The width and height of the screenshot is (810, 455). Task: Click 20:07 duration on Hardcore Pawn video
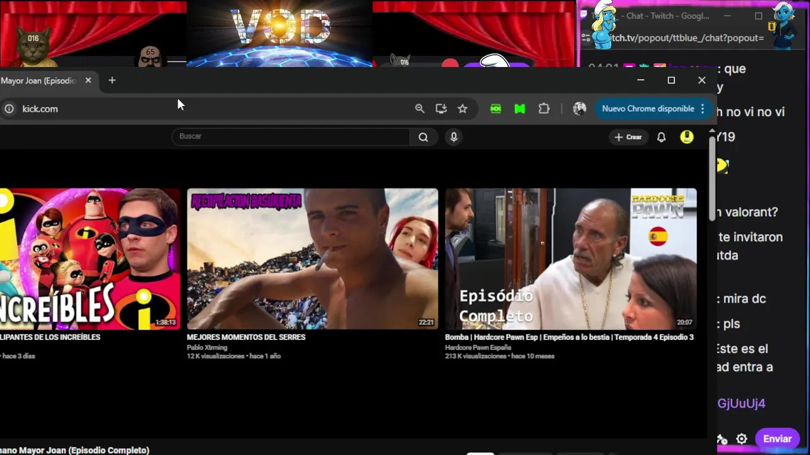685,322
